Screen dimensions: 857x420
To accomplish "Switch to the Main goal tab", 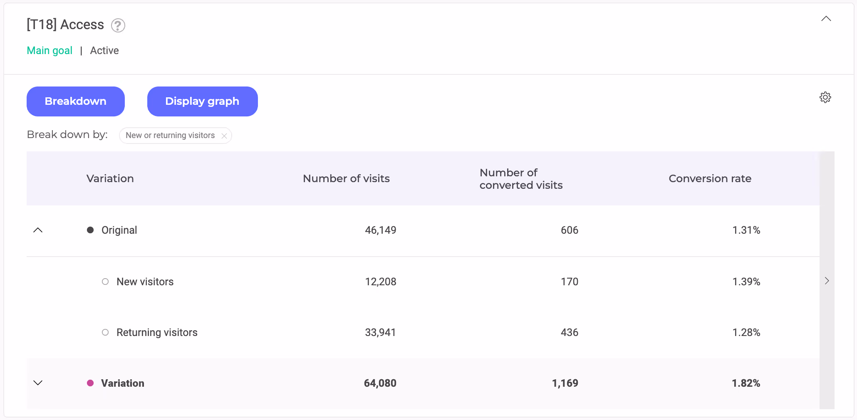I will tap(49, 50).
